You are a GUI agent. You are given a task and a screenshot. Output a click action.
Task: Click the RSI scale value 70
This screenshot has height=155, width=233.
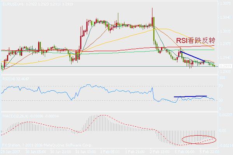coord(221,86)
